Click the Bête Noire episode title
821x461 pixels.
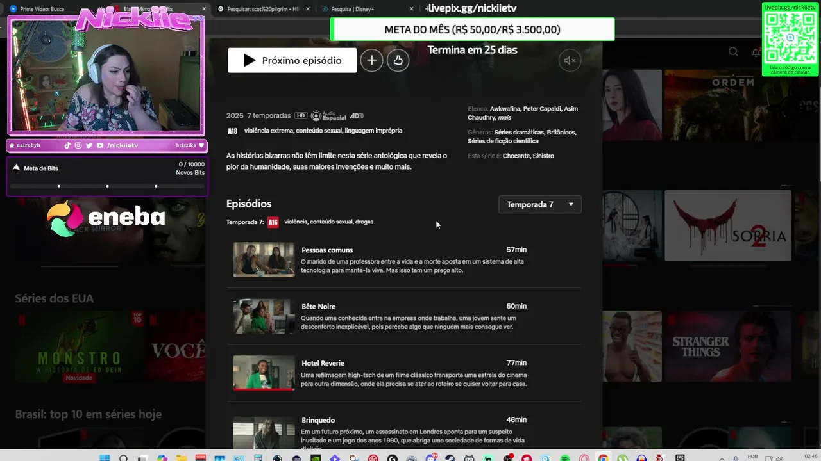pos(318,307)
